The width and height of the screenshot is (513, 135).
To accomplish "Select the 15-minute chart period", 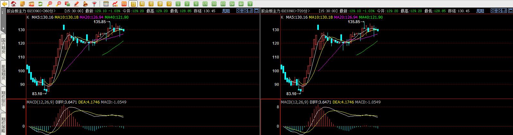I will pyautogui.click(x=205, y=4).
